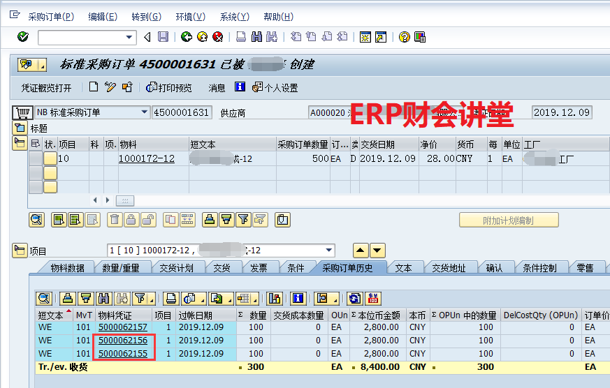The height and width of the screenshot is (388, 610).
Task: Expand the 项目 item selection dropdown
Action: pos(329,251)
